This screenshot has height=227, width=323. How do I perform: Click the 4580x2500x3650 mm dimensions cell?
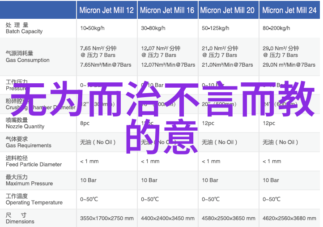click(x=229, y=218)
